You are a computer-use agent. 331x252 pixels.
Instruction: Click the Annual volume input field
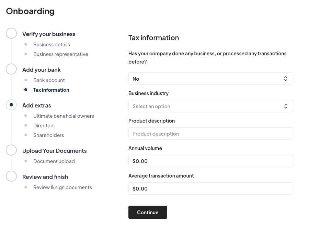click(x=211, y=161)
